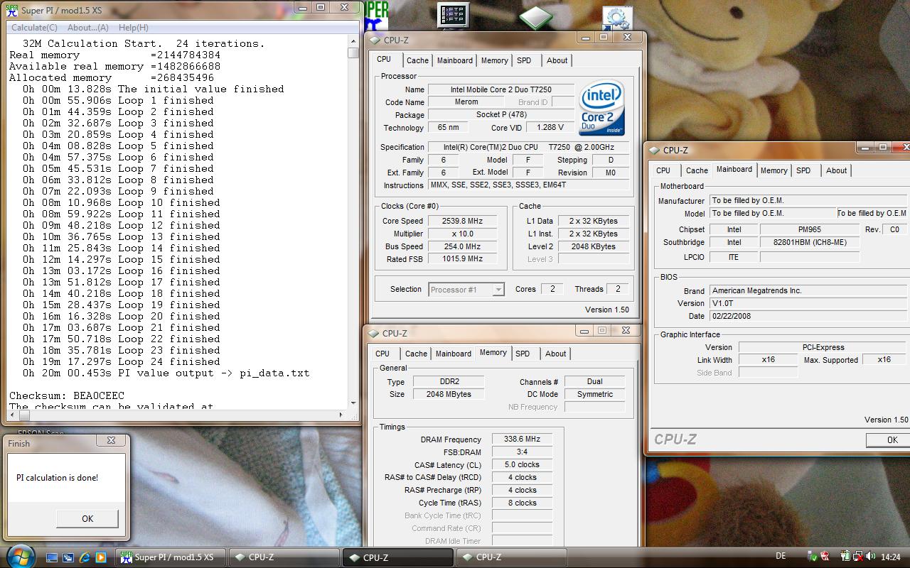Screen dimensions: 910x568
Task: Click the BIOS Date 02/22/2008 field
Action: [x=808, y=317]
